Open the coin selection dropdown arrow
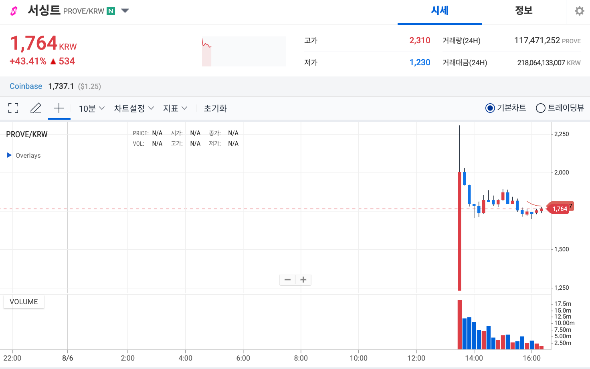Viewport: 590px width, 369px height. [x=125, y=11]
